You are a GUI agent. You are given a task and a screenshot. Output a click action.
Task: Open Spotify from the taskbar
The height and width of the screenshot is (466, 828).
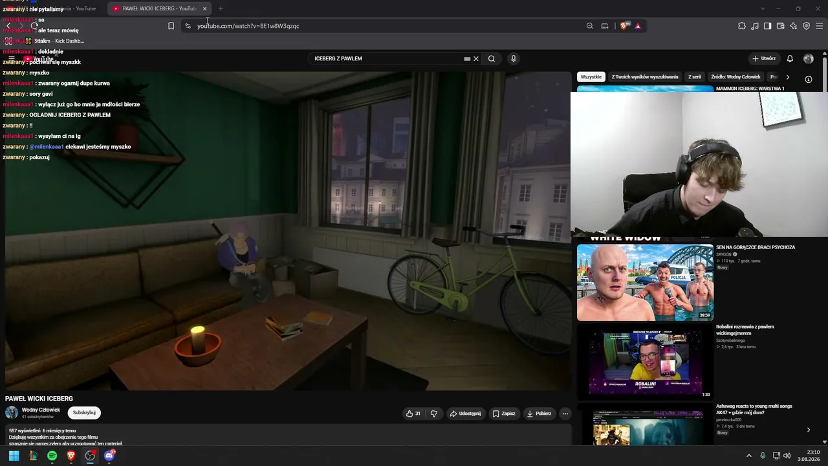pos(52,456)
